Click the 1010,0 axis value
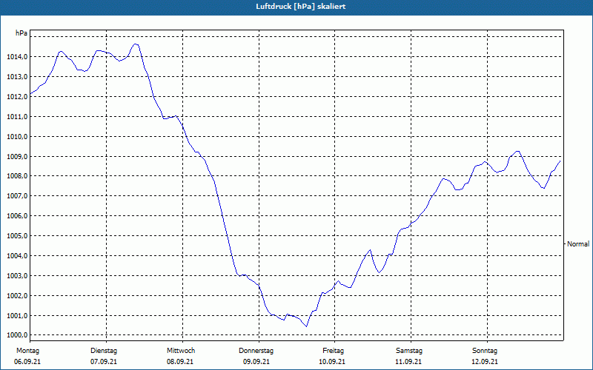 pos(17,137)
